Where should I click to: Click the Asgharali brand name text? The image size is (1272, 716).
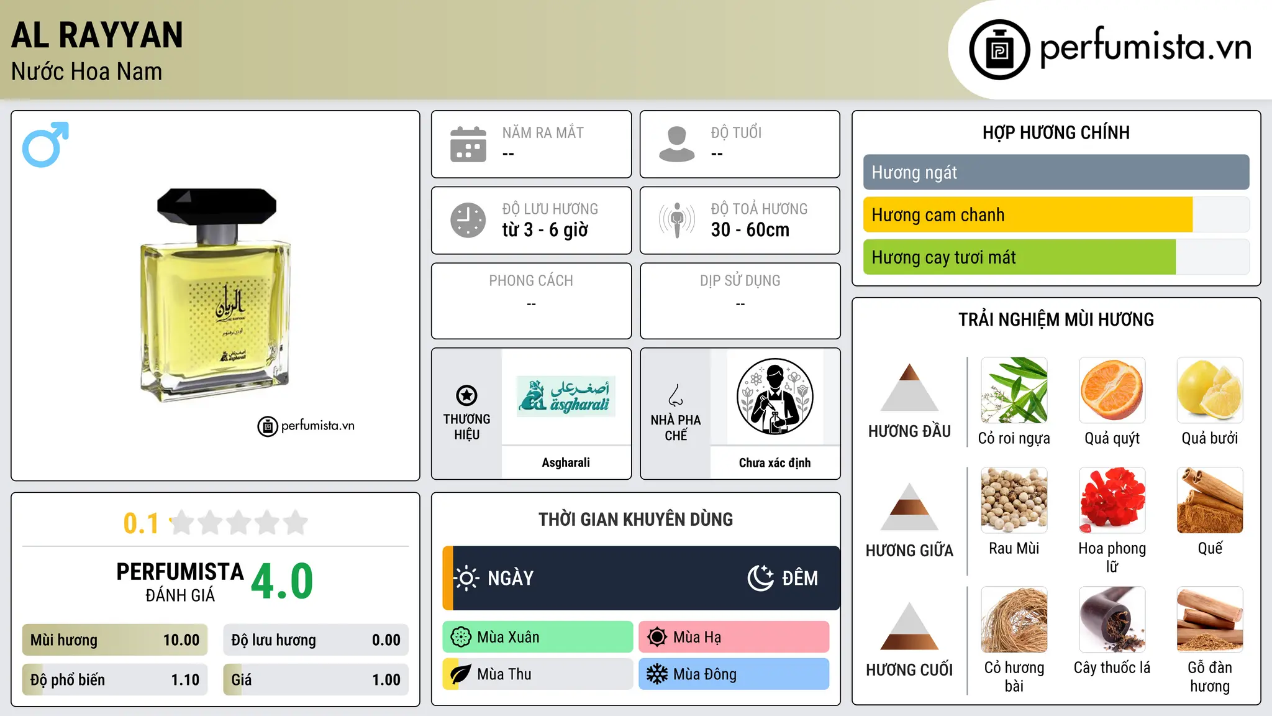coord(566,462)
